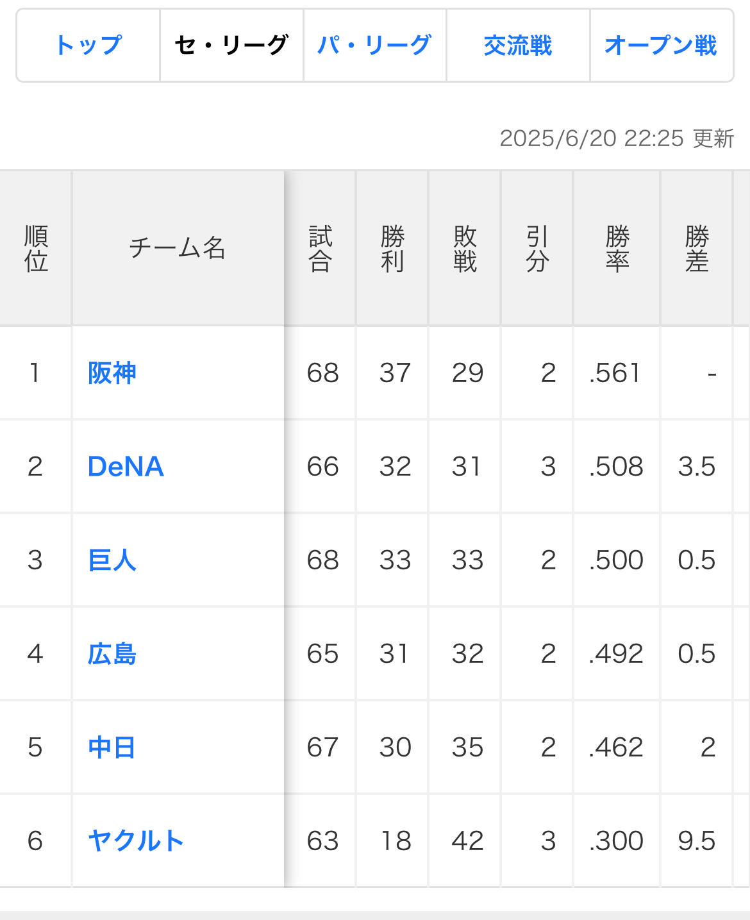Open the 阪神 team link
The image size is (750, 920).
(x=112, y=373)
